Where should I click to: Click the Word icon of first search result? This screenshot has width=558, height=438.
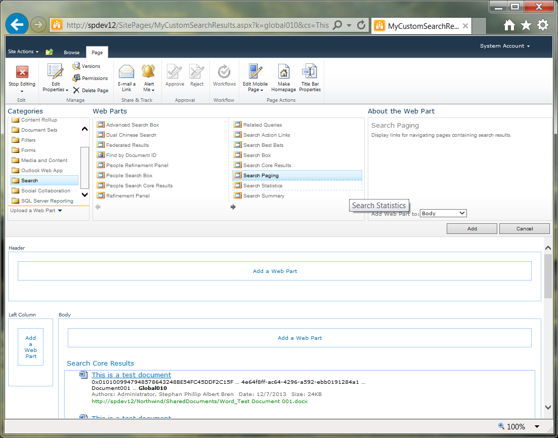tap(83, 375)
